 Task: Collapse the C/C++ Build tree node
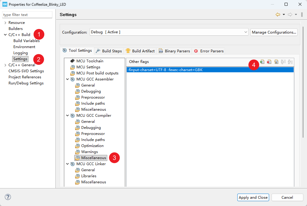point(5,35)
